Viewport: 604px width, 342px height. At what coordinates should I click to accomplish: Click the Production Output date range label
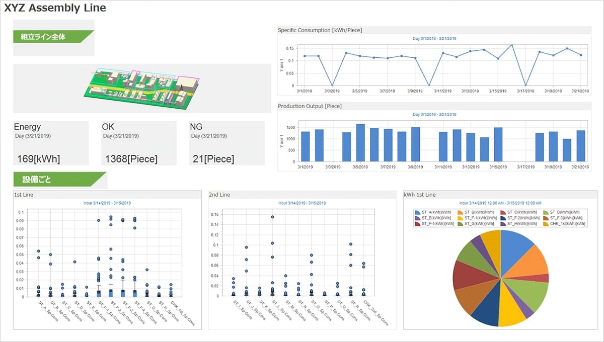tap(434, 115)
